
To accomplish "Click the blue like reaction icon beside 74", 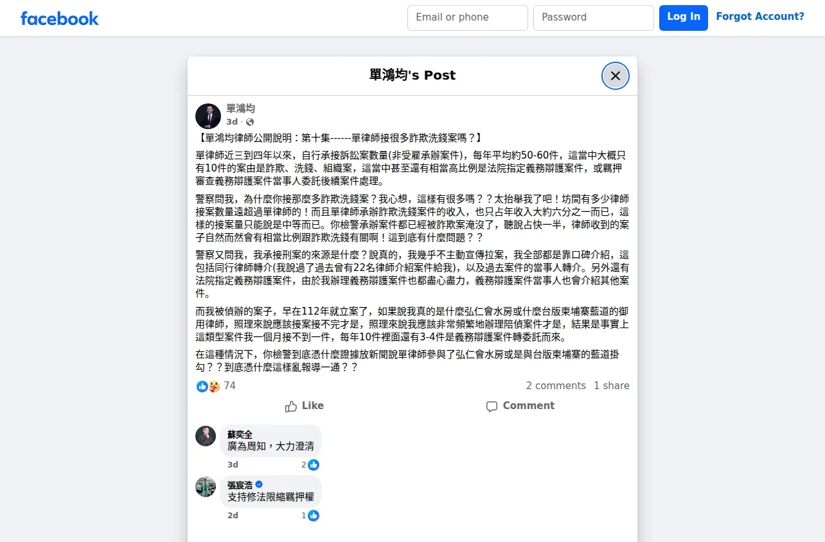I will (202, 386).
